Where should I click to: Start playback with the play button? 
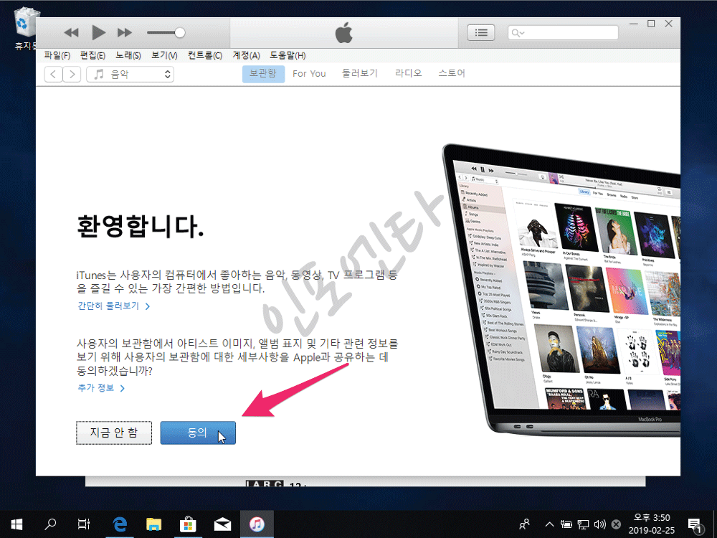pos(98,32)
